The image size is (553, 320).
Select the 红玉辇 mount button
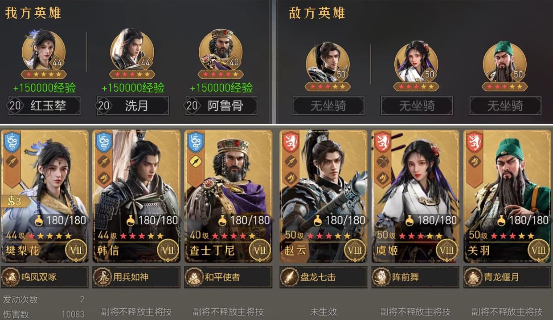tap(45, 106)
